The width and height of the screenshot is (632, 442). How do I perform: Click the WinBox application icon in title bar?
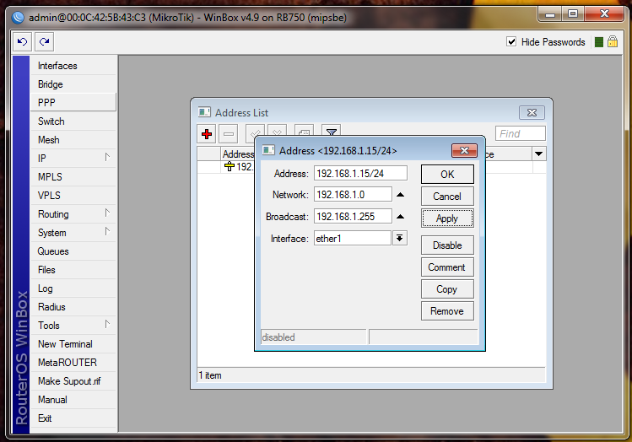pyautogui.click(x=18, y=18)
